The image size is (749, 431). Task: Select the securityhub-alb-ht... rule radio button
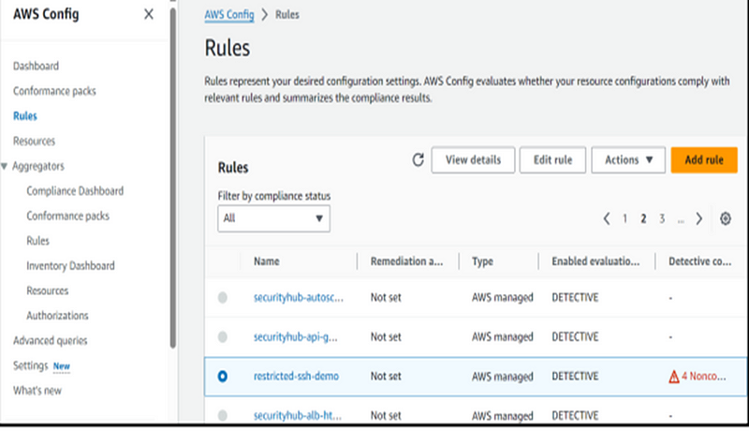click(223, 415)
